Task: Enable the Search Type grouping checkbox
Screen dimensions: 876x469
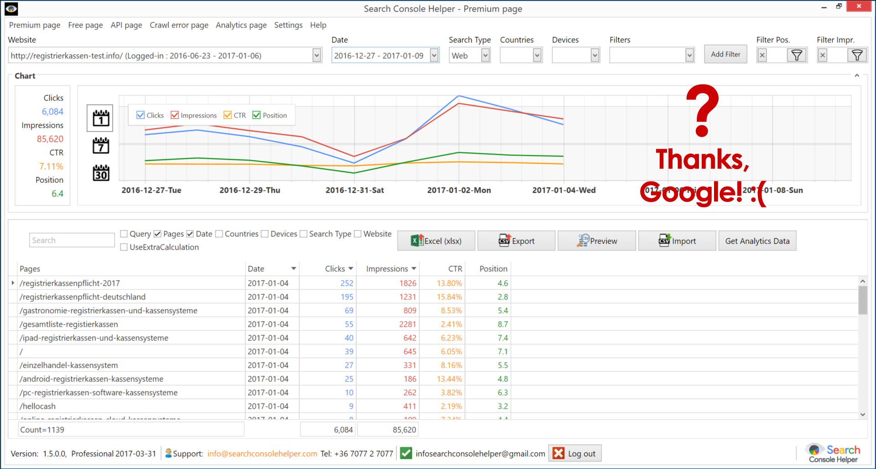Action: [303, 234]
